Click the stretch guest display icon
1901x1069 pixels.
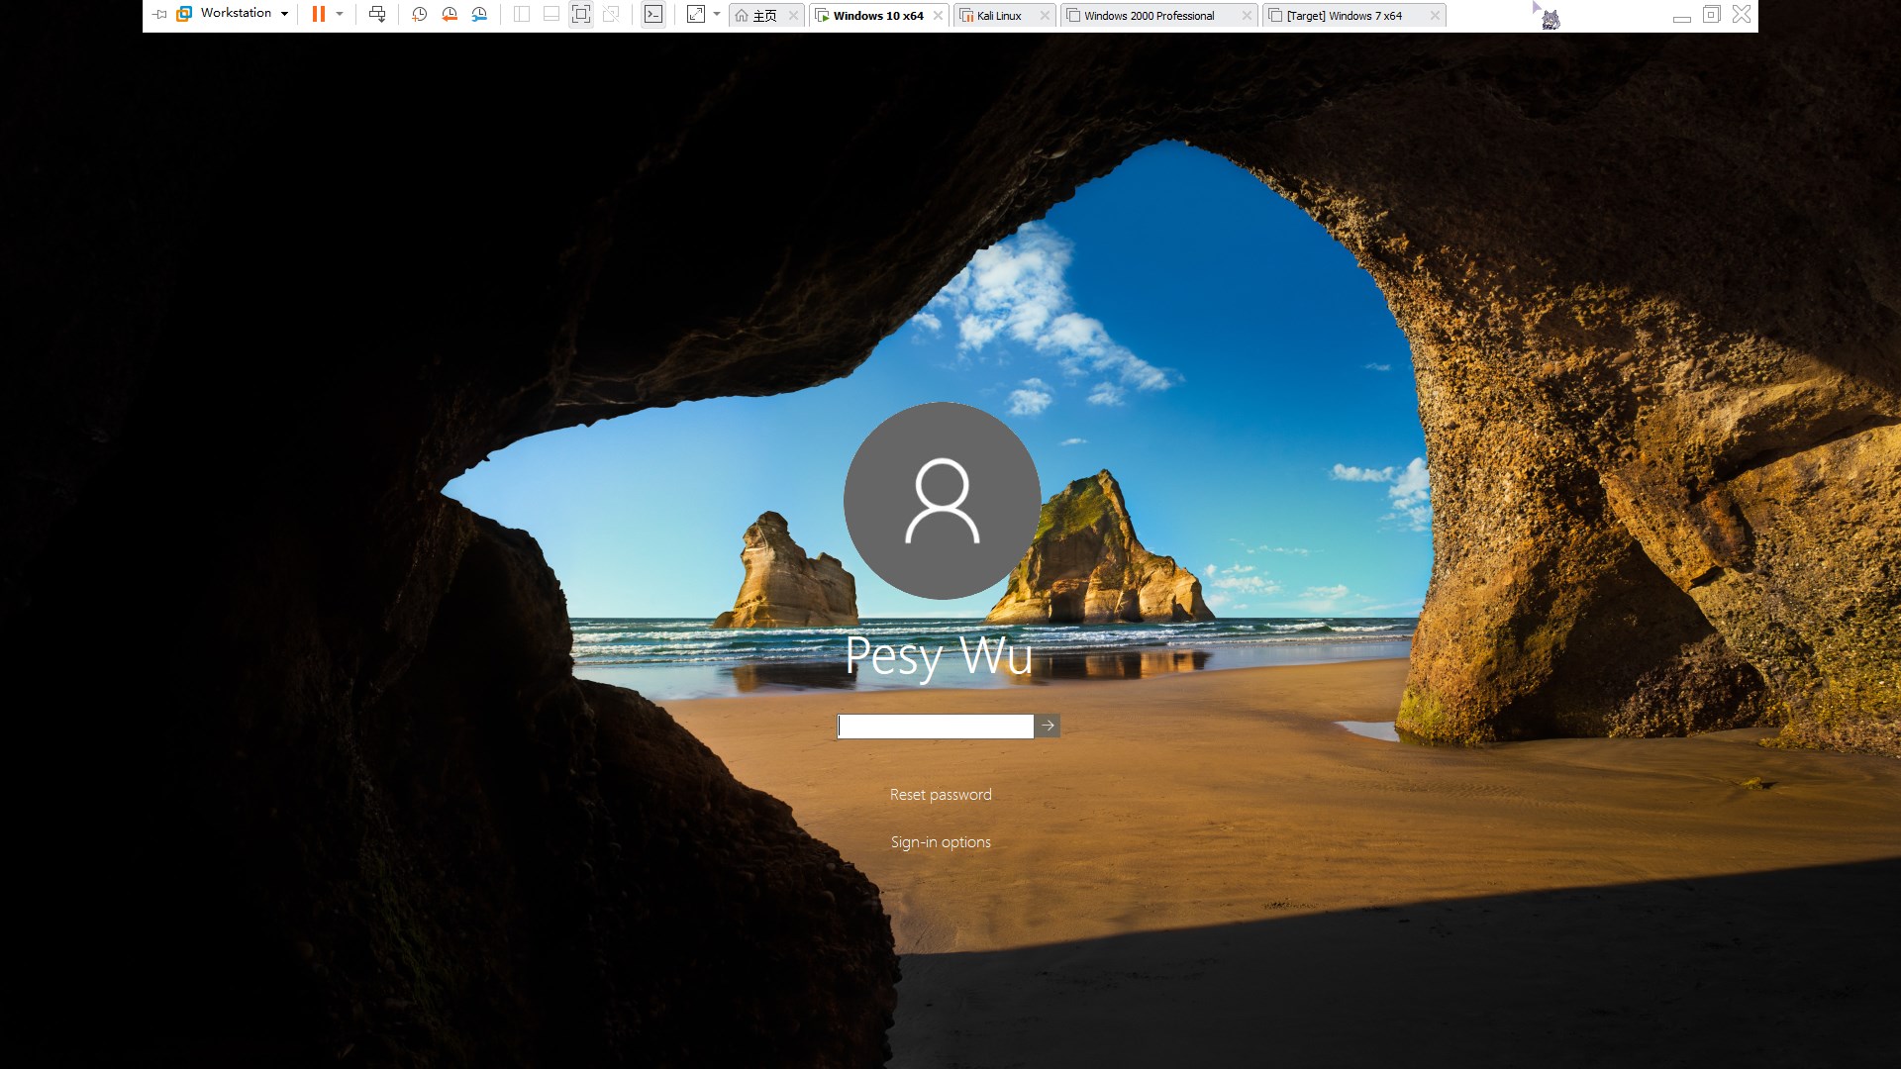point(696,15)
